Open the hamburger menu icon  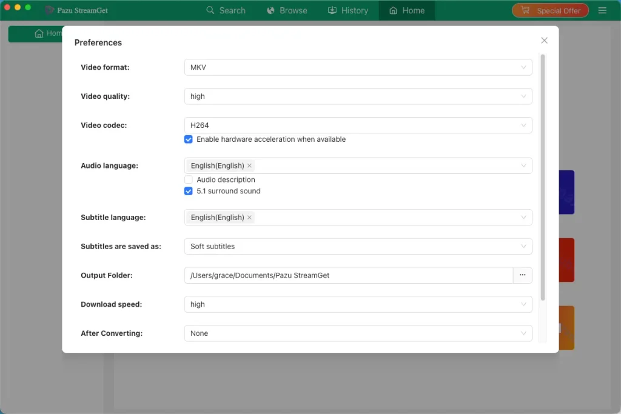pyautogui.click(x=602, y=10)
